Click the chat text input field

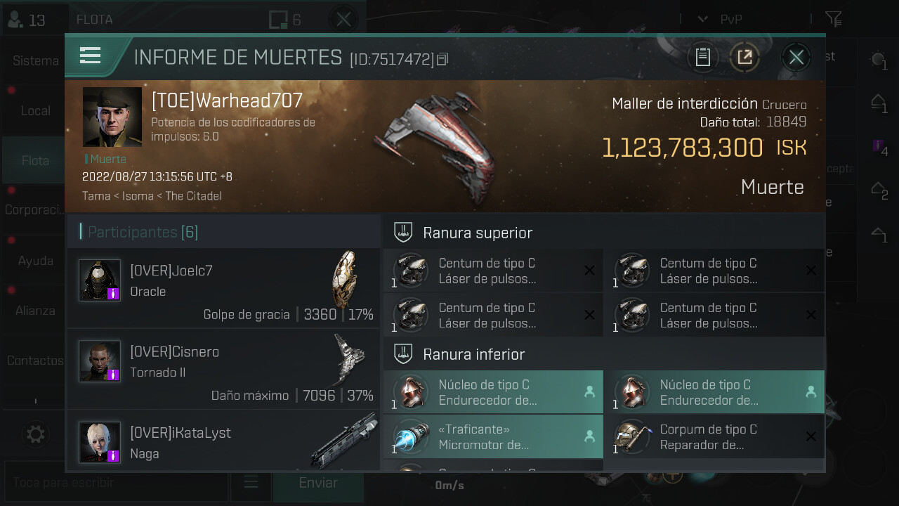pyautogui.click(x=116, y=483)
